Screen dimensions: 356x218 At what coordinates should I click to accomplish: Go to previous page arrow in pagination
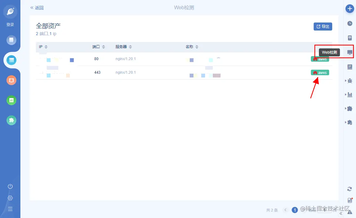(x=286, y=210)
